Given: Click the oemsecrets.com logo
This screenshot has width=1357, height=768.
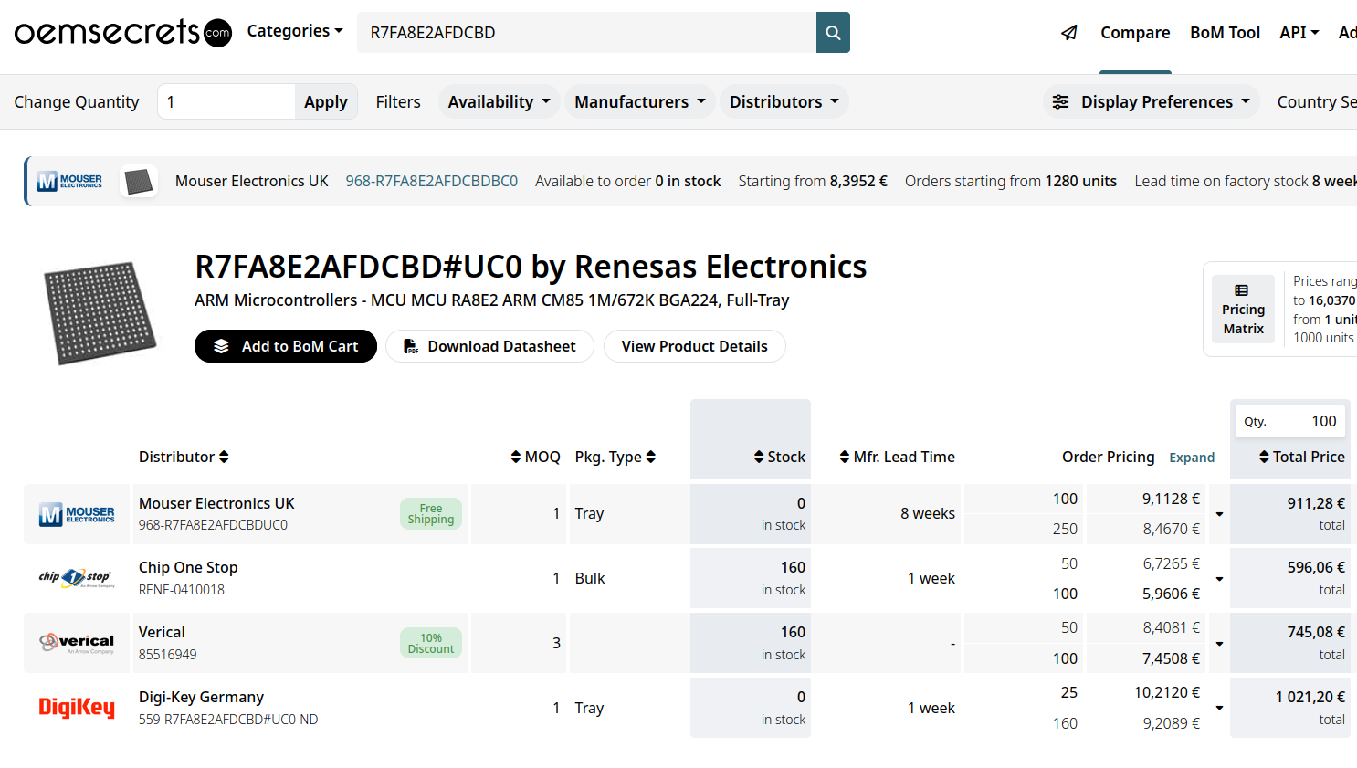Looking at the screenshot, I should [123, 32].
